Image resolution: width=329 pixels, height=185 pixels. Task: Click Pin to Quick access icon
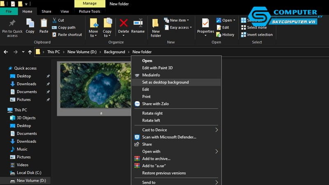tap(12, 23)
